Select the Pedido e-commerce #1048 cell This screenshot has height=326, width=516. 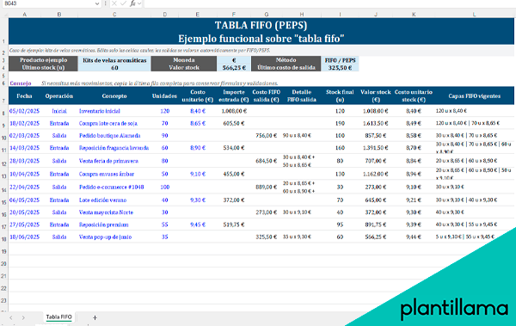114,187
